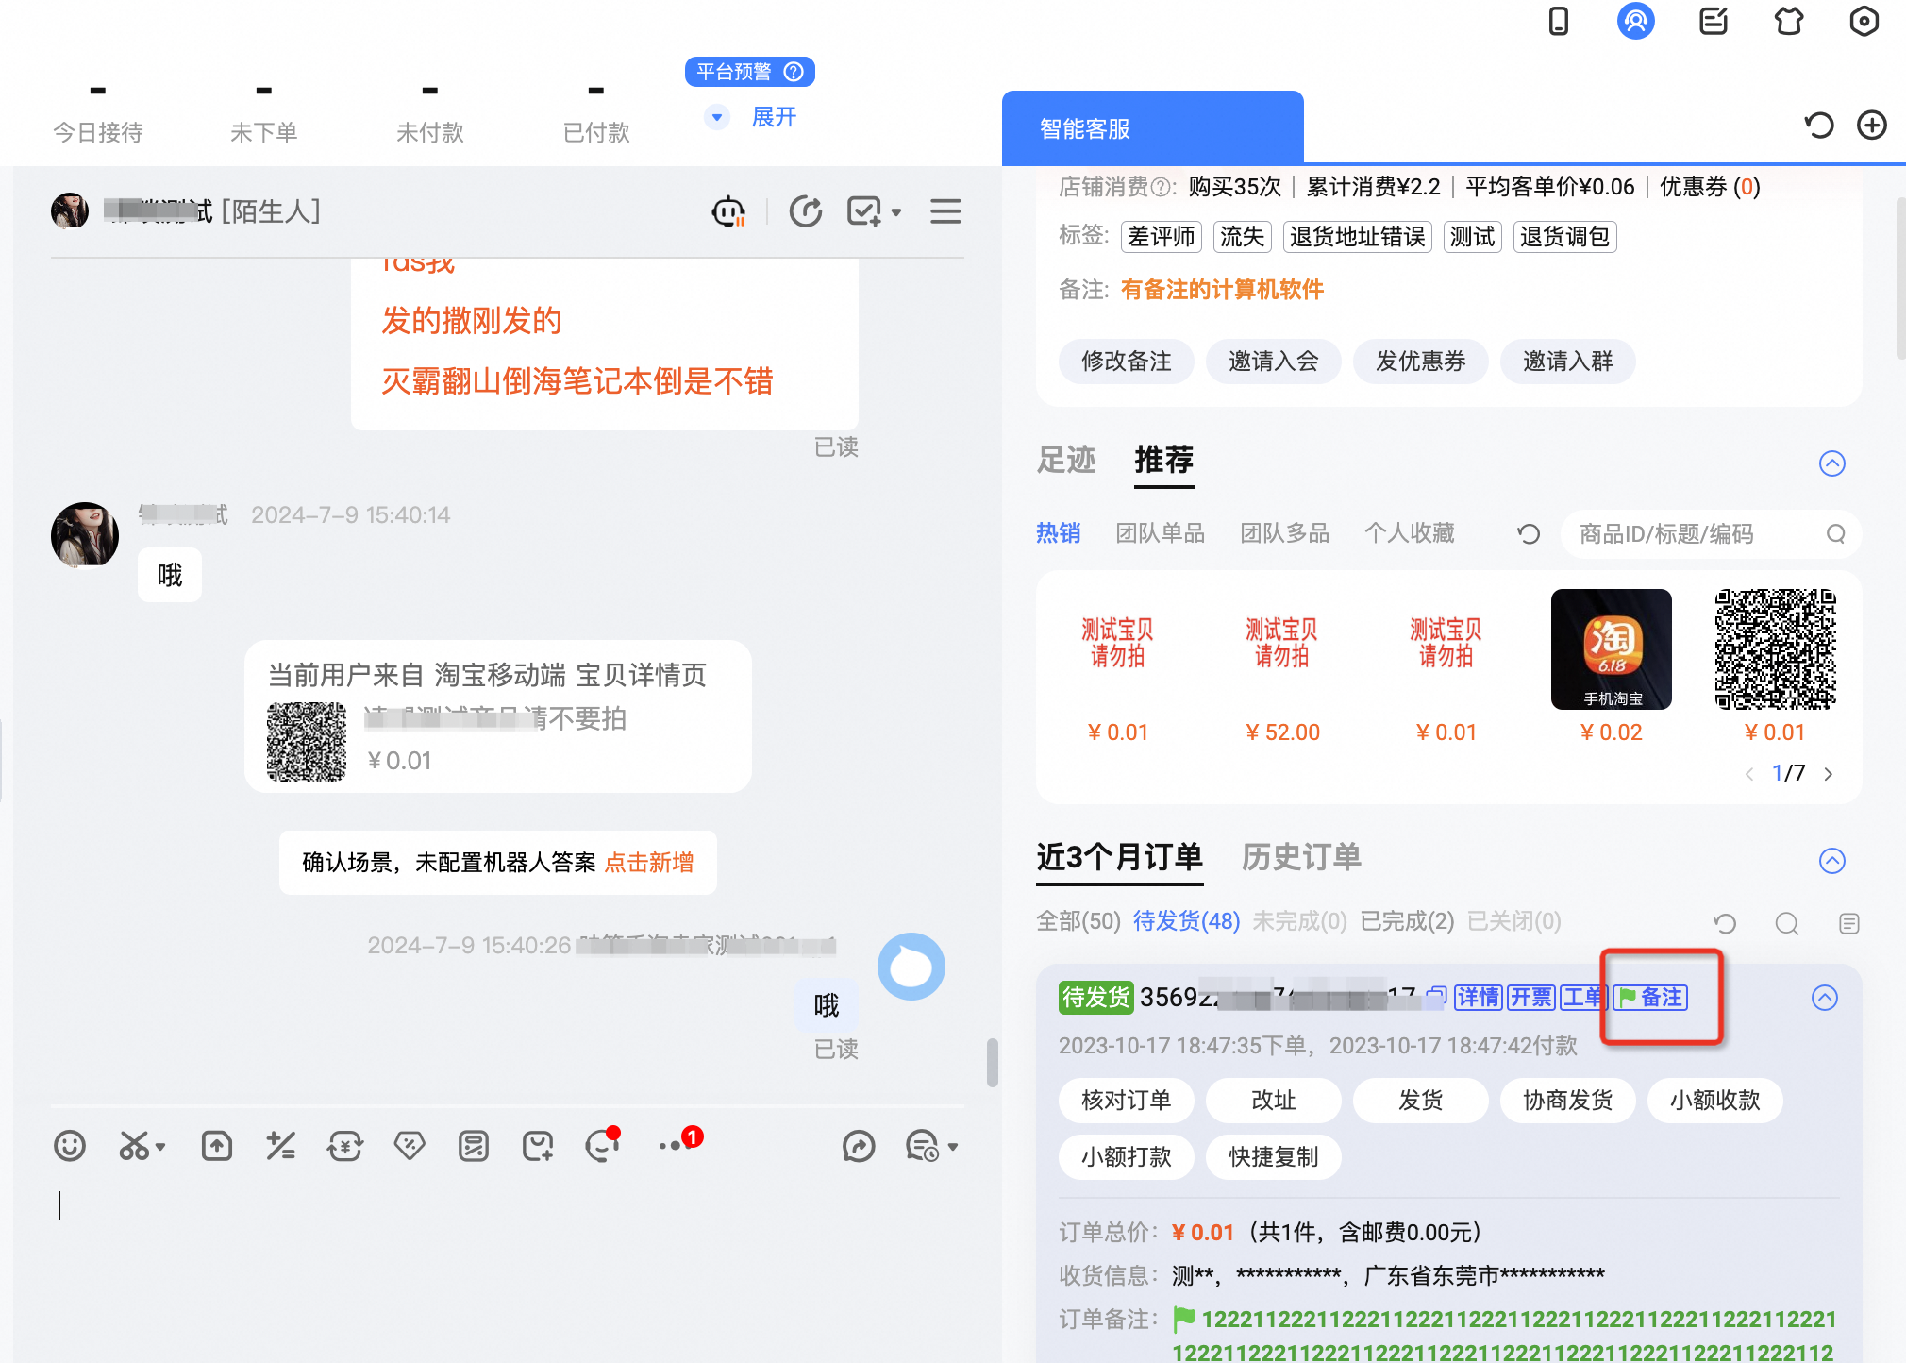Select the 团队单品 tab
The image size is (1906, 1363).
pos(1160,533)
